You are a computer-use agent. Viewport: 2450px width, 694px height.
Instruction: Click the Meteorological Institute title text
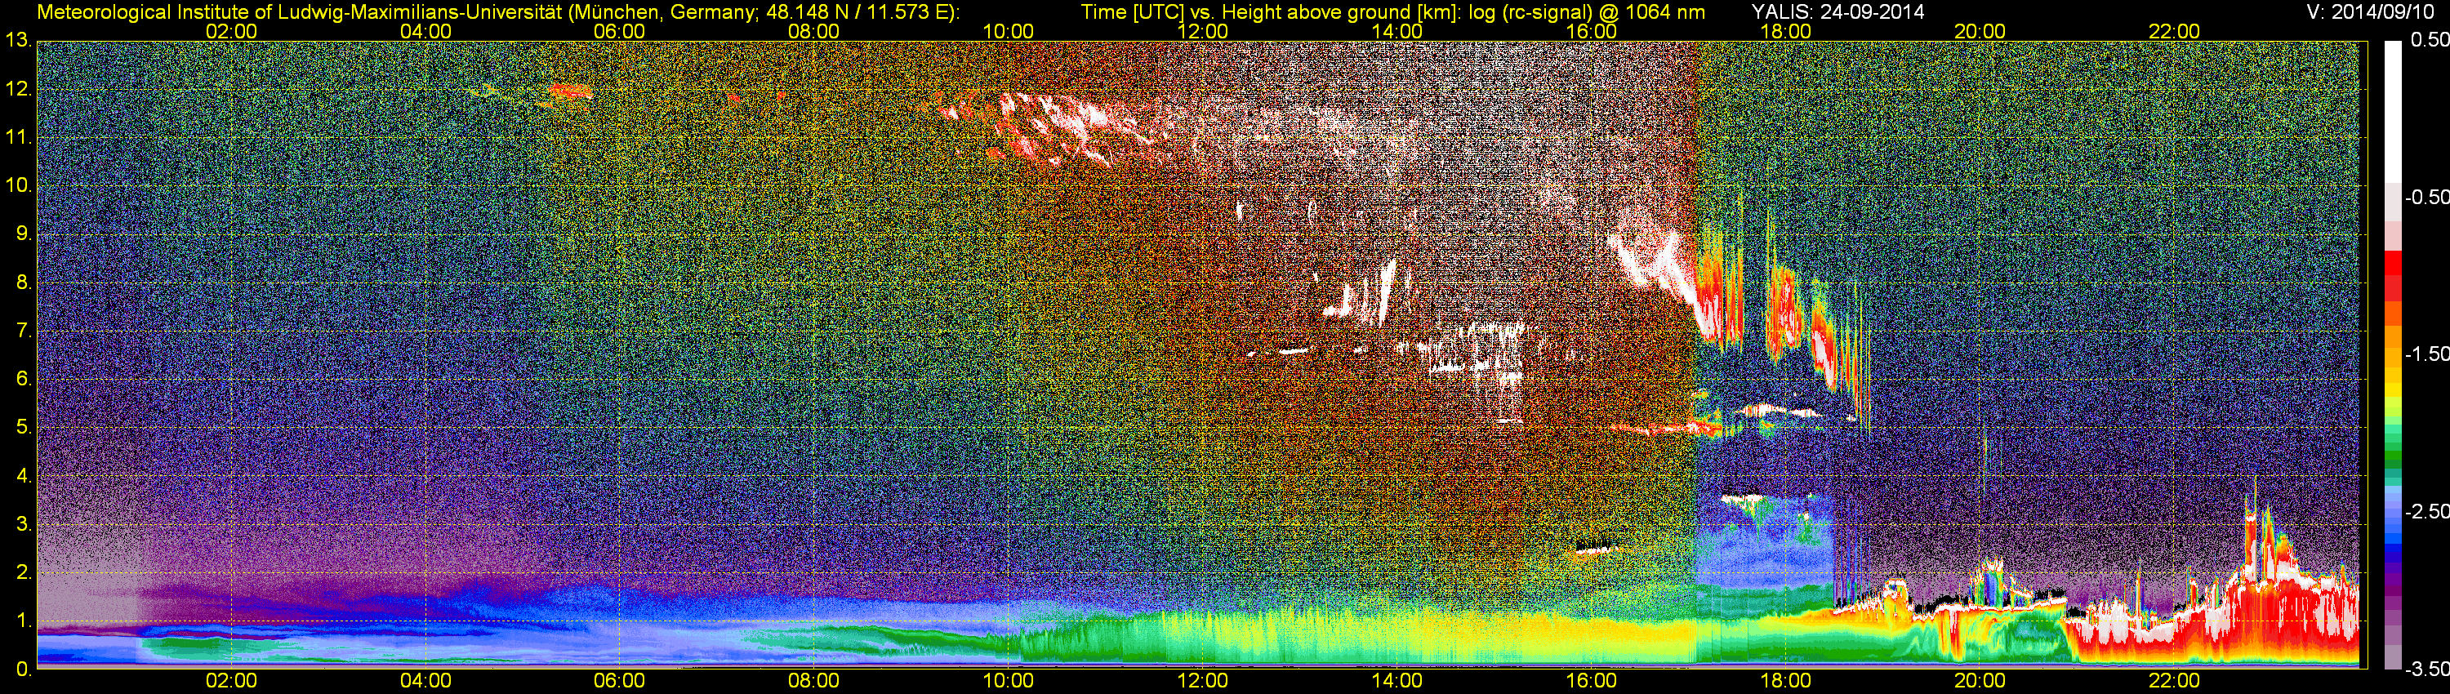click(497, 12)
